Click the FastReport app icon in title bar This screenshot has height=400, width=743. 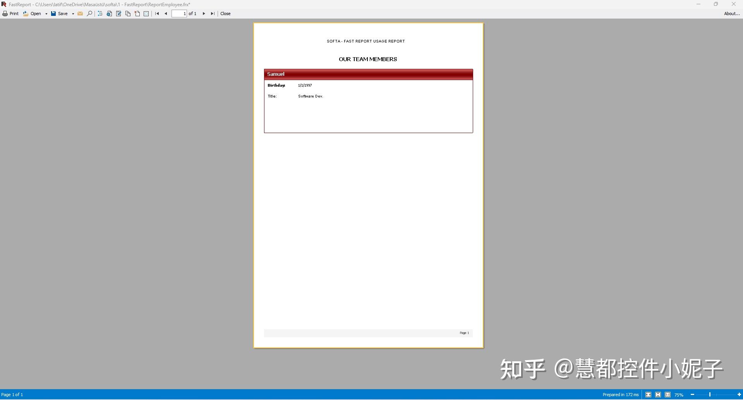tap(4, 4)
